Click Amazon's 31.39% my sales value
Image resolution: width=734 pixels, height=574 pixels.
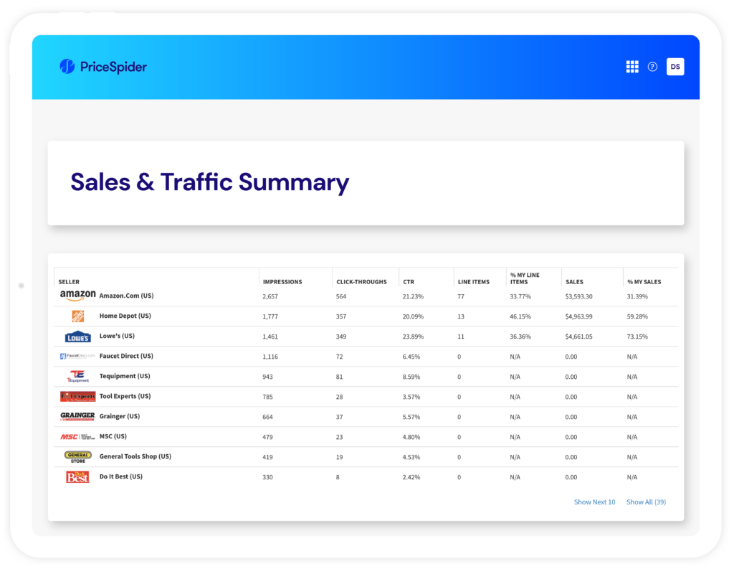(637, 296)
